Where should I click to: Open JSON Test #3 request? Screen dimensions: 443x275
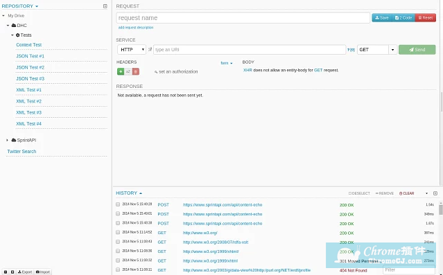(31, 78)
